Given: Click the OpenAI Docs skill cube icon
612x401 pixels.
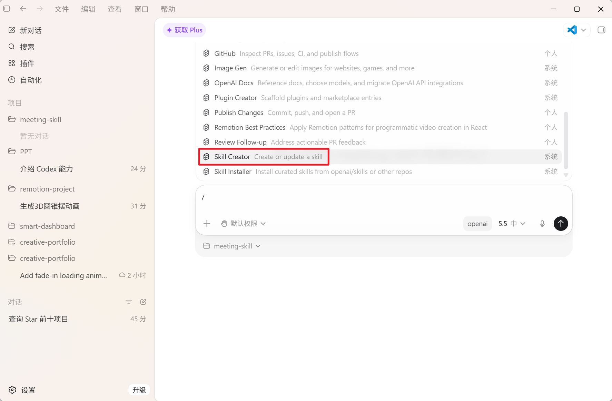Looking at the screenshot, I should (x=206, y=83).
